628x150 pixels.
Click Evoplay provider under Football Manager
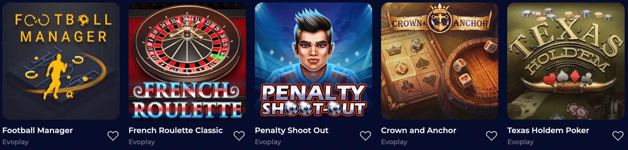point(16,142)
